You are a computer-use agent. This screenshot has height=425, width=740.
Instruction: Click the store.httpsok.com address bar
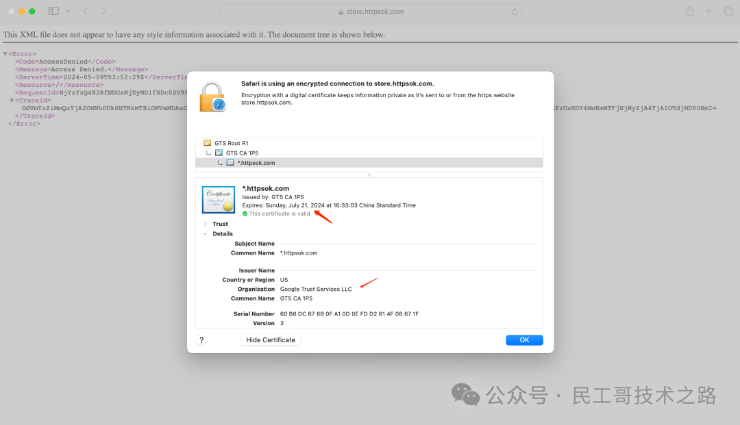click(x=371, y=12)
